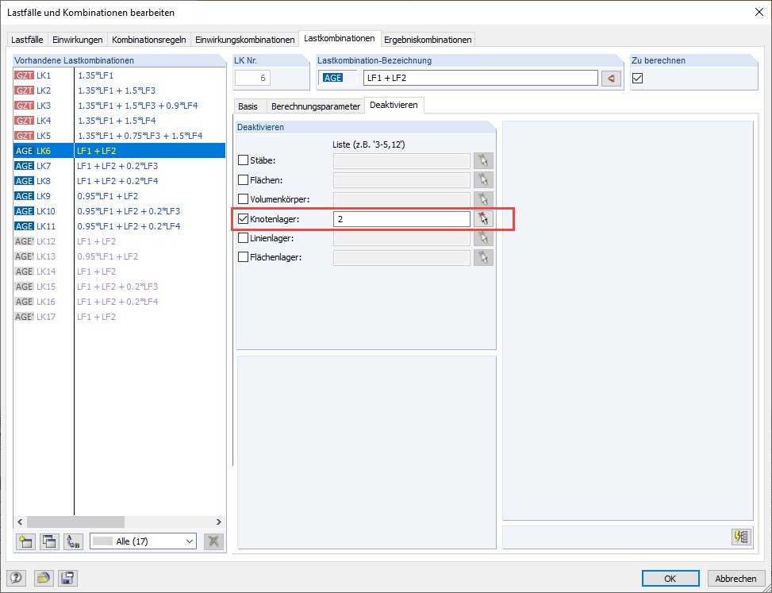The image size is (772, 593).
Task: Click the renumber combinations icon
Action: 73,541
